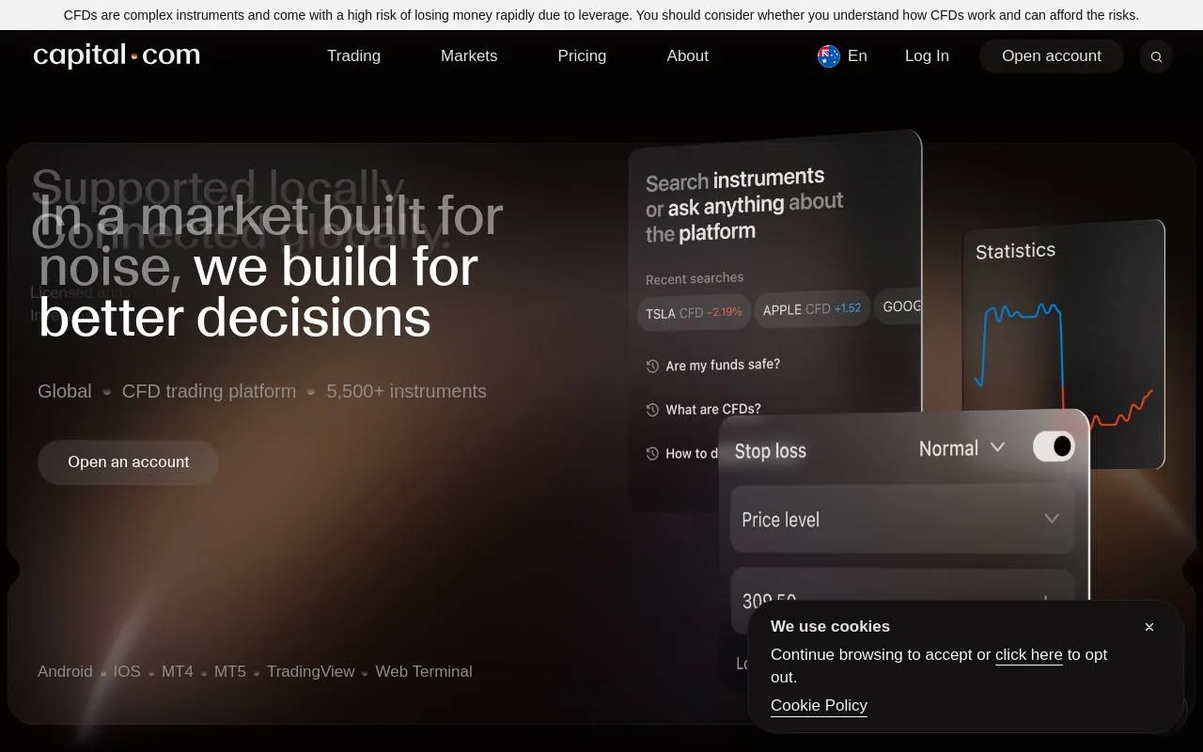Viewport: 1203px width, 752px height.
Task: Open the Cookie Policy link
Action: [819, 706]
